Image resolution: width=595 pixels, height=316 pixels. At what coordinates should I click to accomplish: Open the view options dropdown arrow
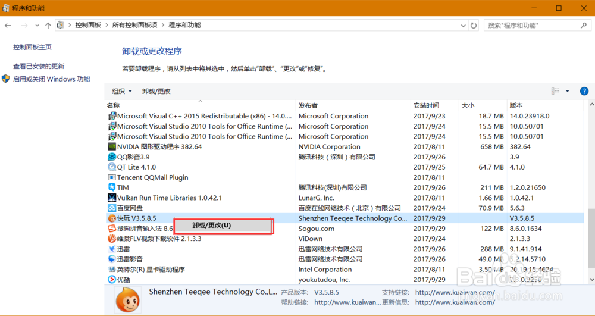[568, 91]
